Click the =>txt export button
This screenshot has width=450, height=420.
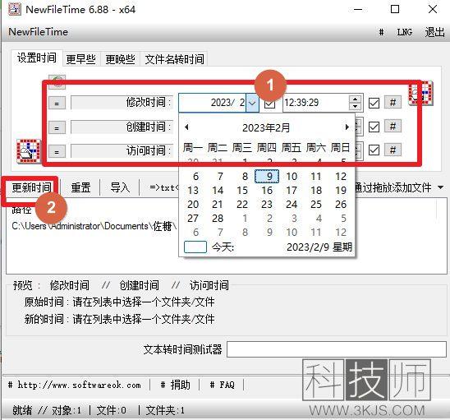[163, 187]
